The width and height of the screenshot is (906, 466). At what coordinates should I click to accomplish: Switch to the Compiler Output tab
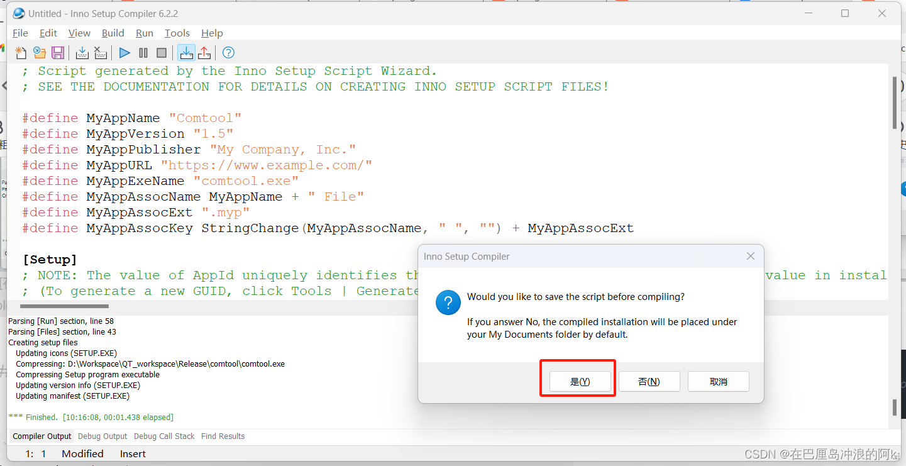(42, 436)
